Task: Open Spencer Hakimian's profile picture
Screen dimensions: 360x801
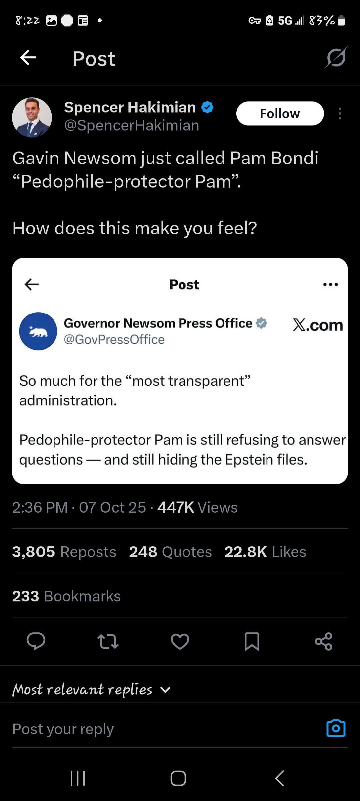Action: [x=32, y=117]
